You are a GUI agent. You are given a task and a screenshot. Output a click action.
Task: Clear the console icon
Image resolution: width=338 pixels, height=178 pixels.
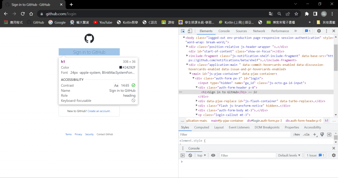(x=190, y=155)
